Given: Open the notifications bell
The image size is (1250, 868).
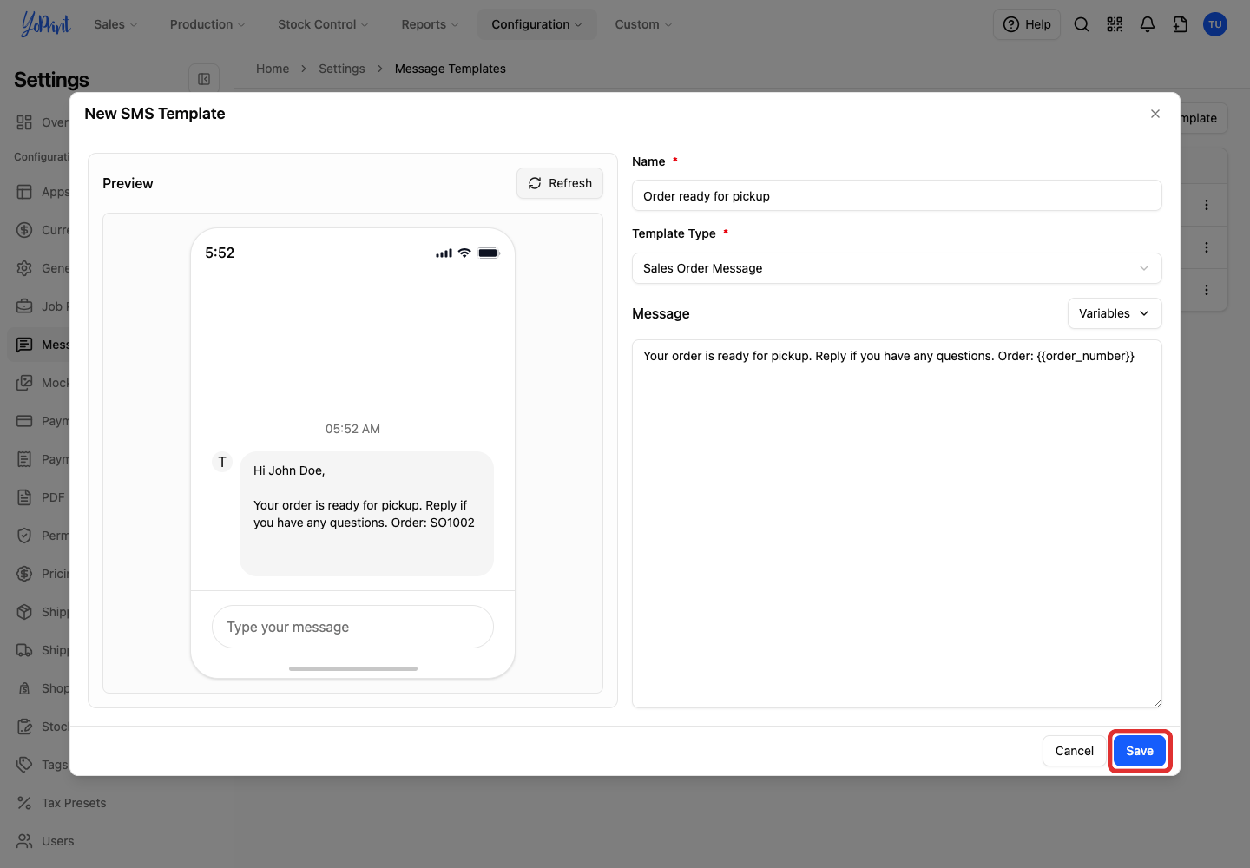Looking at the screenshot, I should point(1148,24).
